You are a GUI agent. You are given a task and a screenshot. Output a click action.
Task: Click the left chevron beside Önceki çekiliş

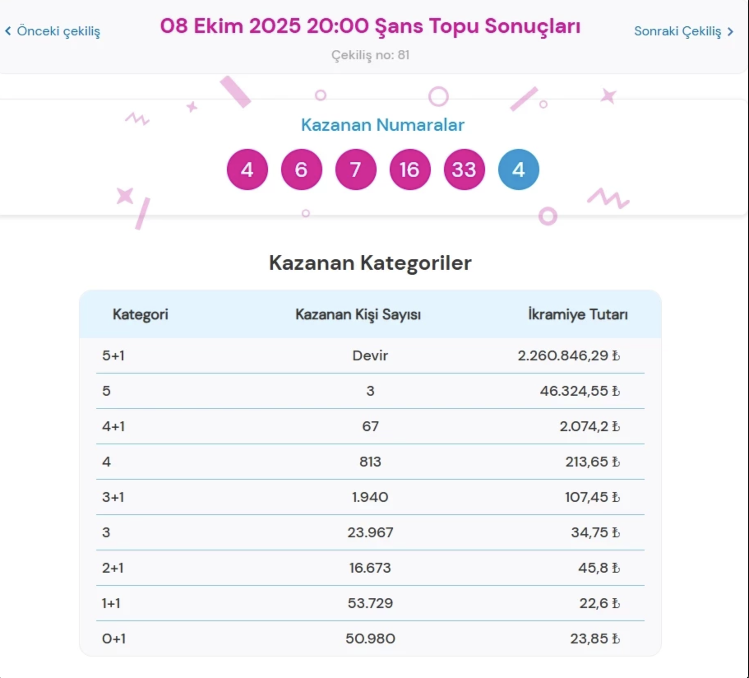click(x=8, y=31)
